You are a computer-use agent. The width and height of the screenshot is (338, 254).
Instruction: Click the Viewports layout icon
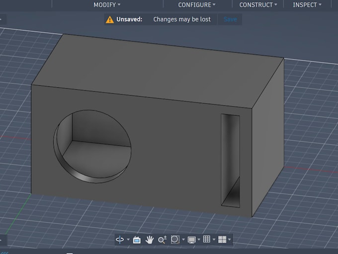click(222, 240)
